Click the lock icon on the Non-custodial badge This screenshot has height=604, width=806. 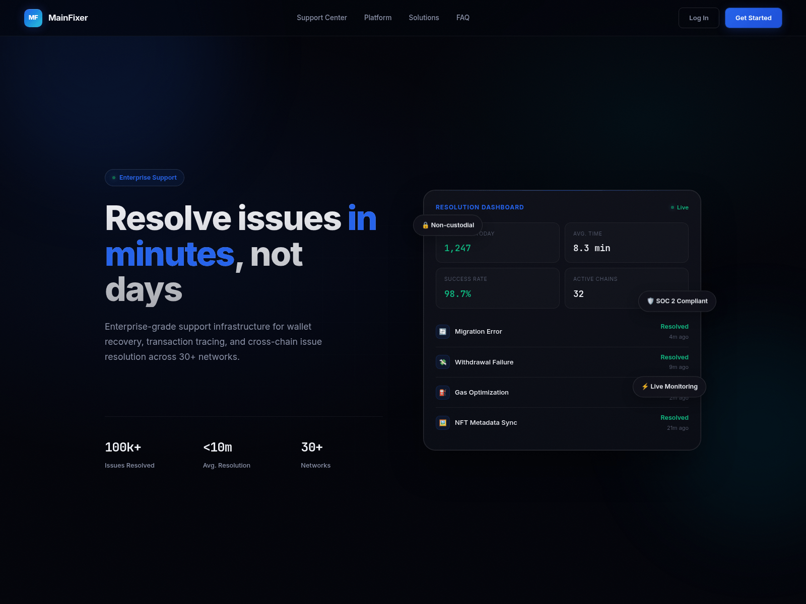click(425, 225)
